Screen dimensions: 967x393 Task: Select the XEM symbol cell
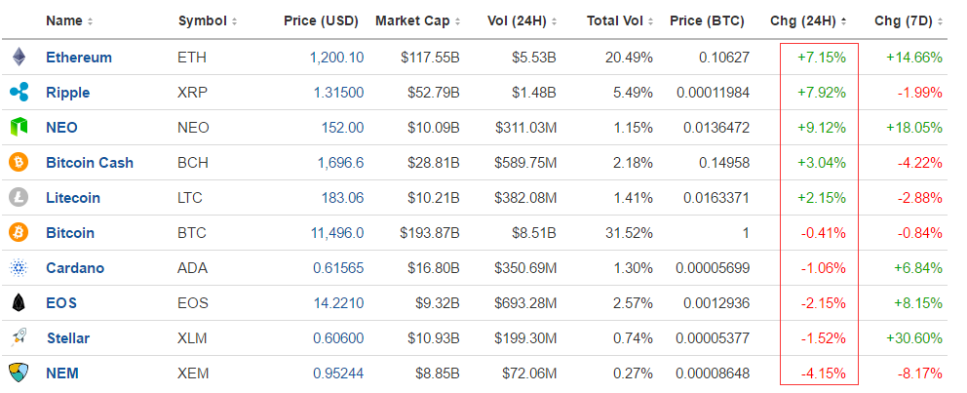pyautogui.click(x=193, y=373)
